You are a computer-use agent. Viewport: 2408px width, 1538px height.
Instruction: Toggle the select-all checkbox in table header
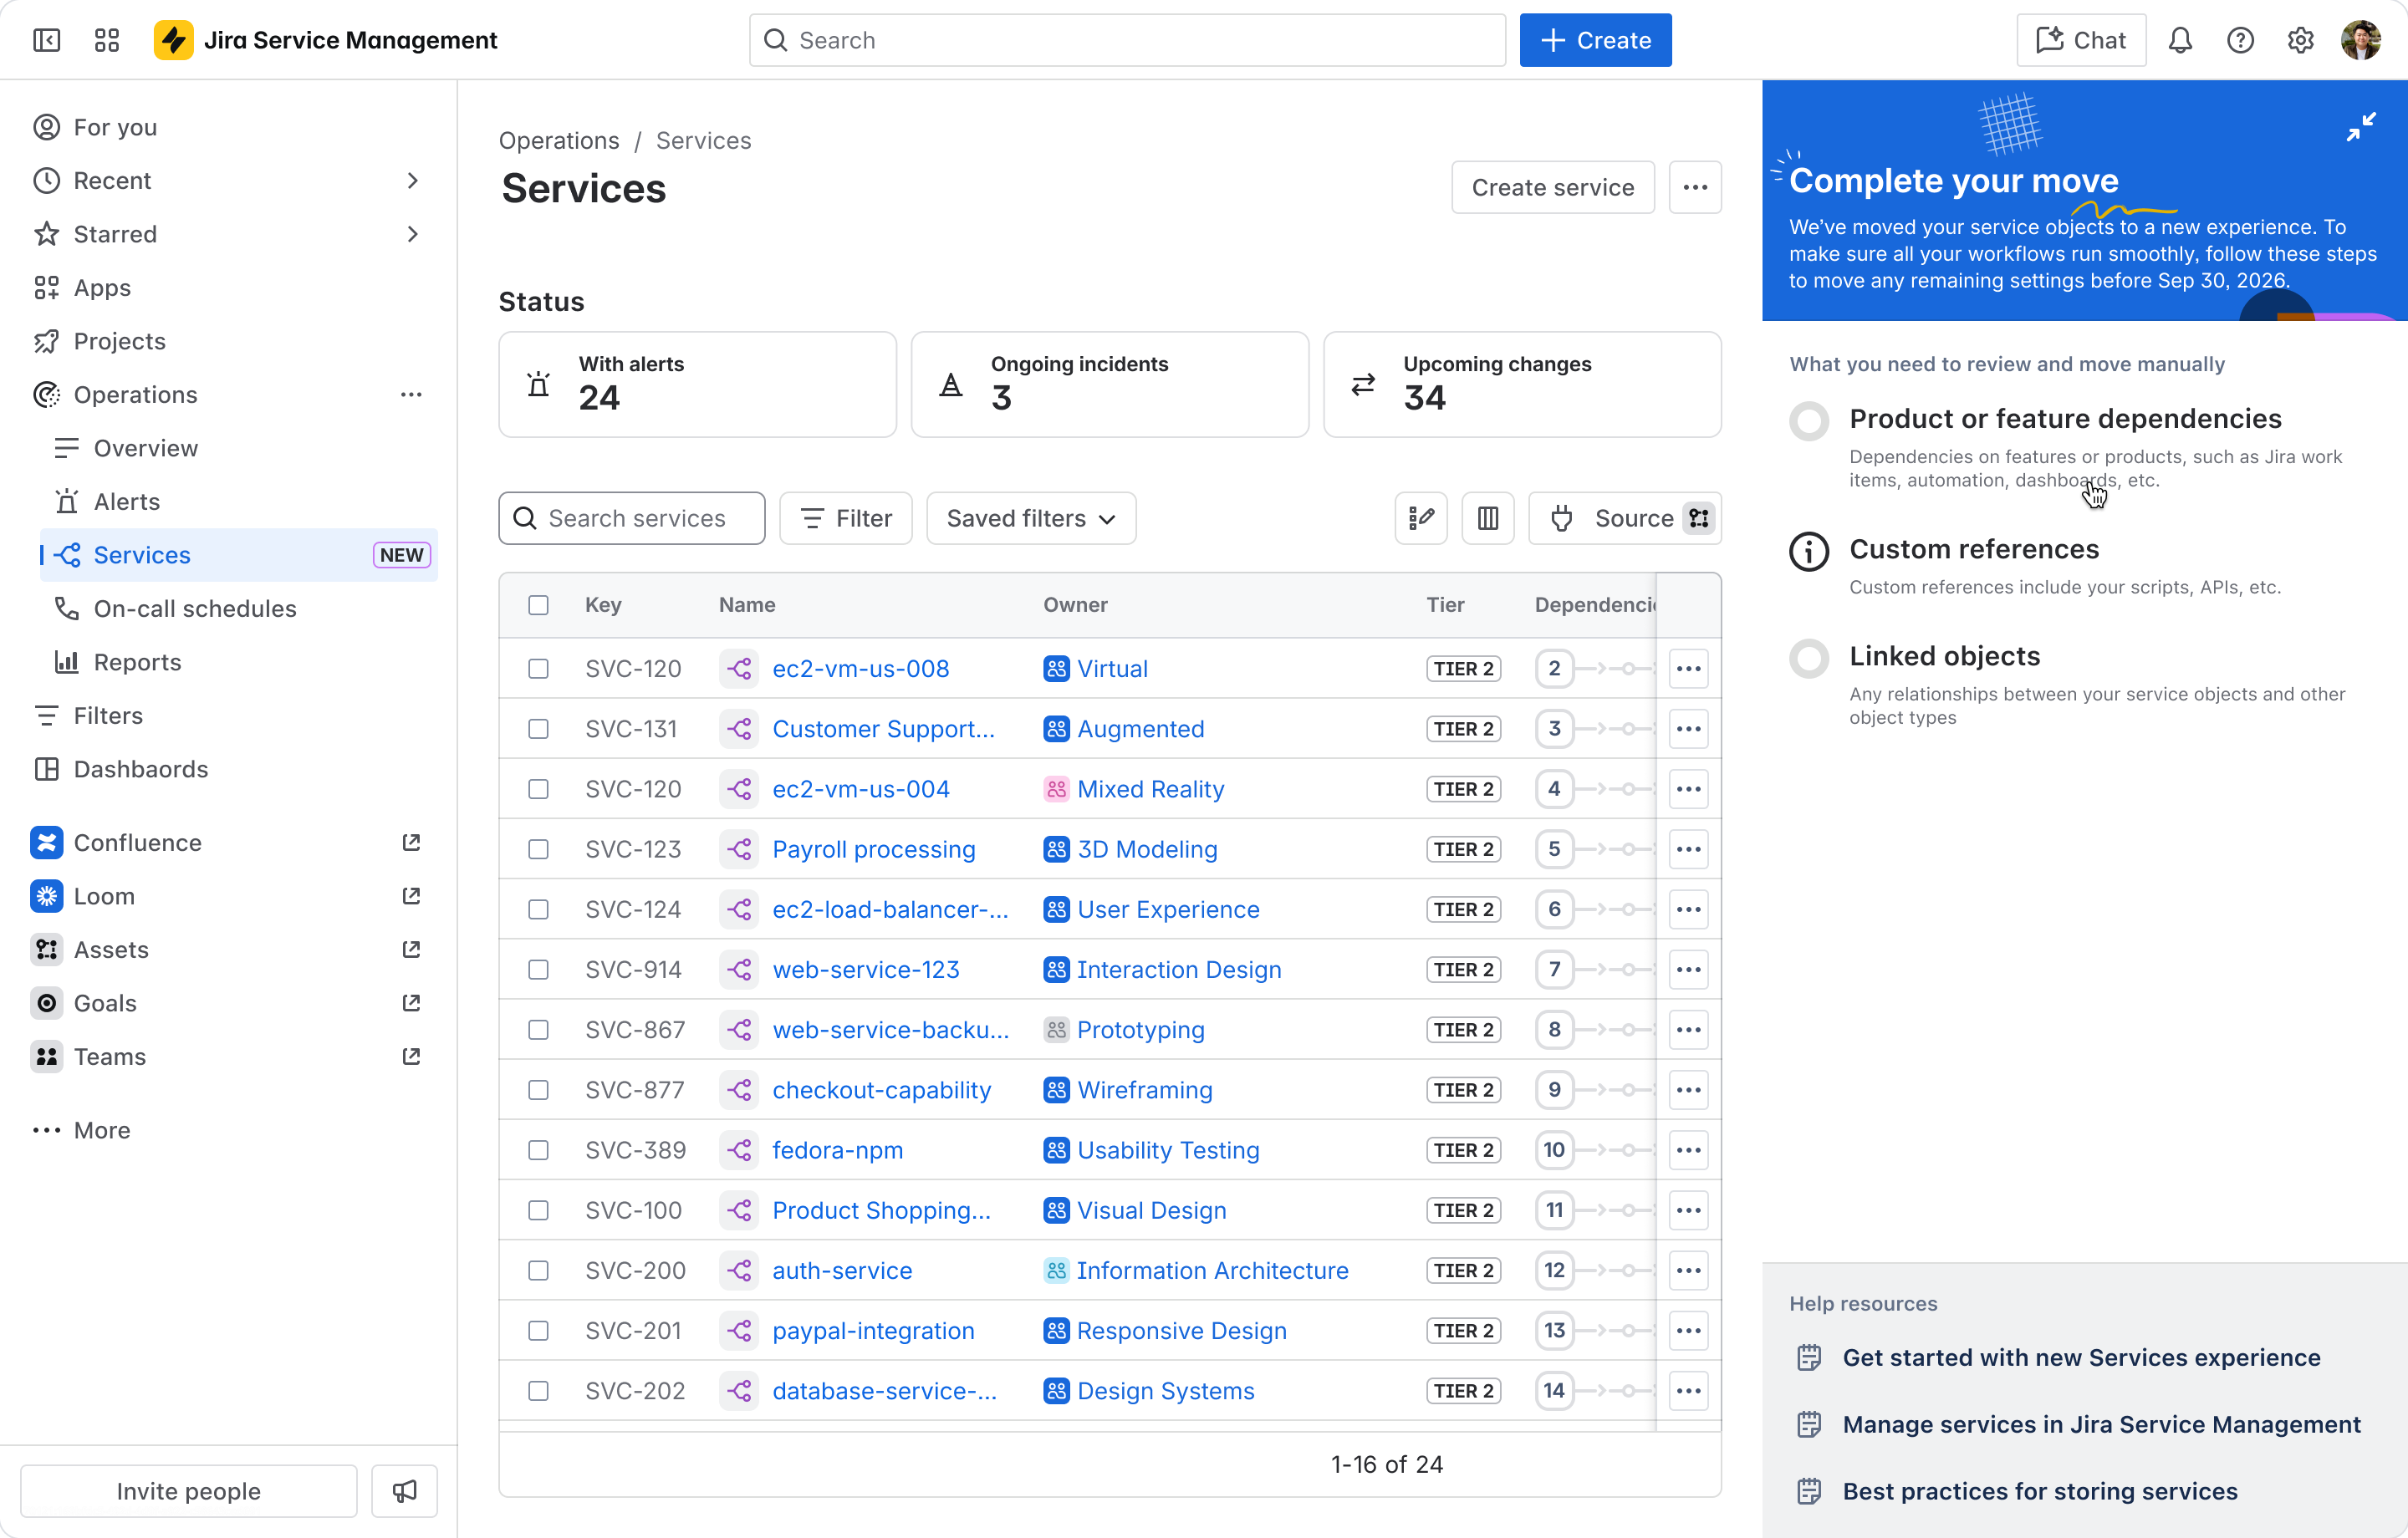point(539,605)
